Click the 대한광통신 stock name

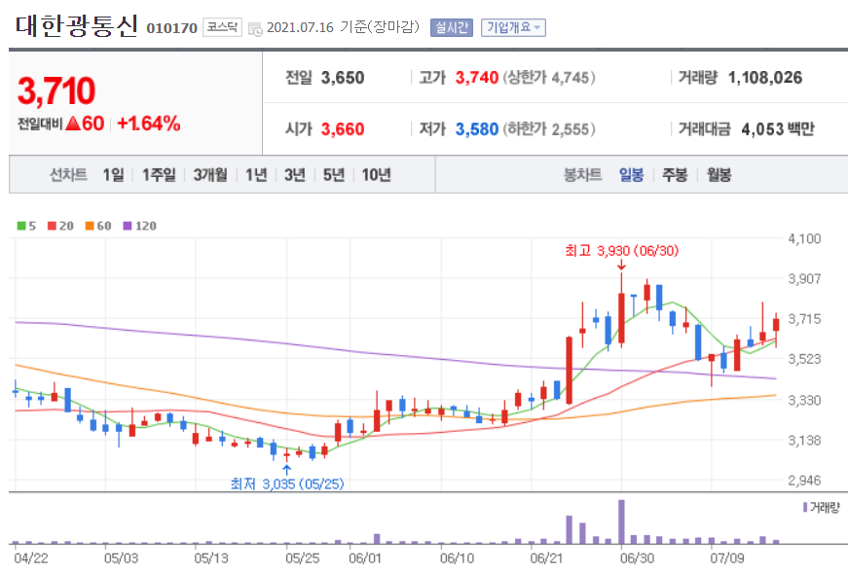77,26
